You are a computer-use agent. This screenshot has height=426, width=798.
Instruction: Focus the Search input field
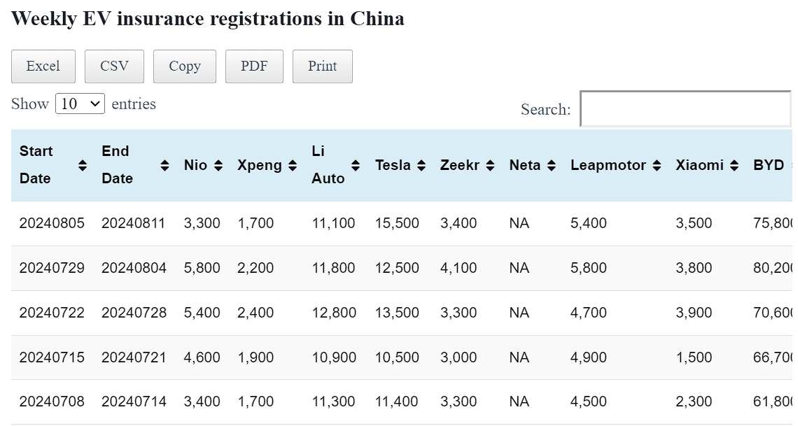[x=685, y=109]
